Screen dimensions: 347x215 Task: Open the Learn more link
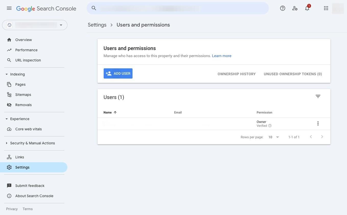(x=222, y=56)
